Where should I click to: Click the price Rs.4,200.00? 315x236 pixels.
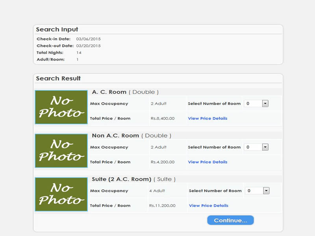[163, 162]
